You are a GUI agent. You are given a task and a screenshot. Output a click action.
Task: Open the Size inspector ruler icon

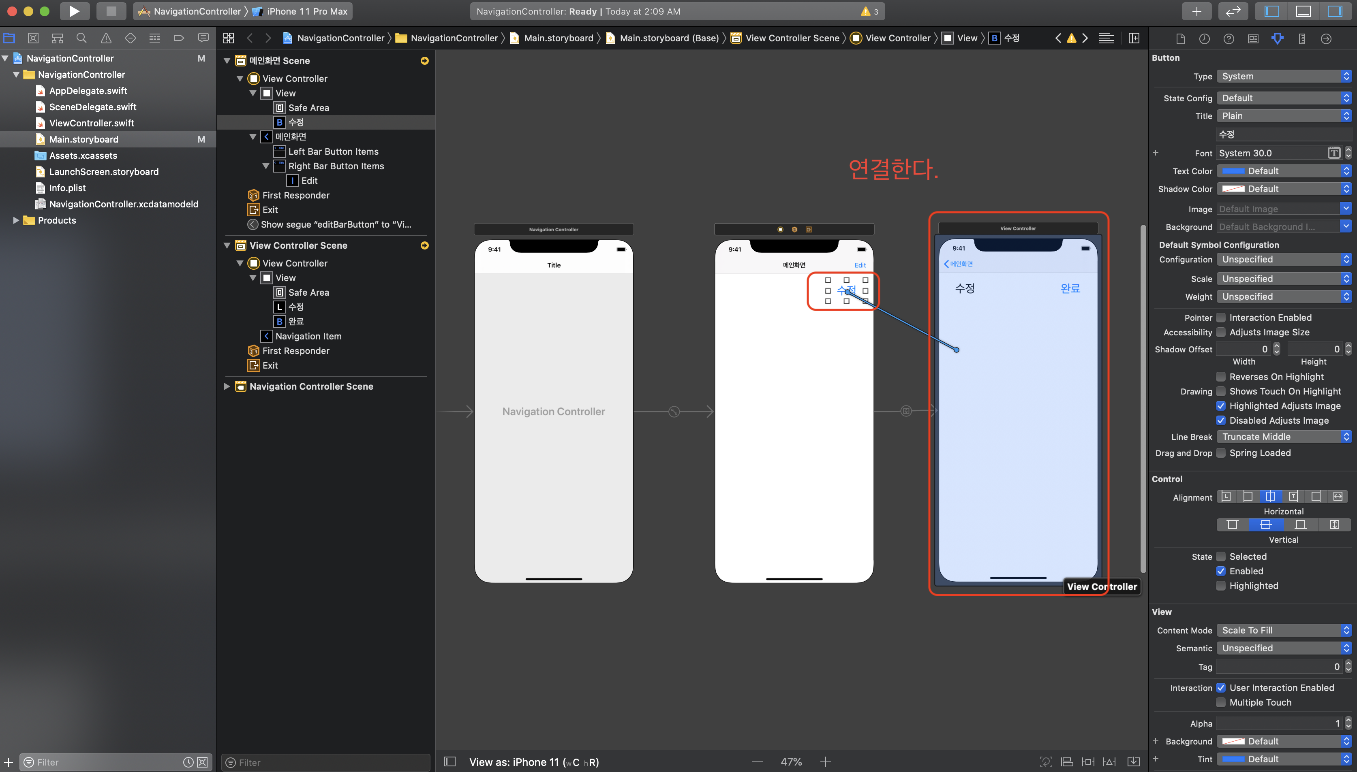tap(1301, 38)
